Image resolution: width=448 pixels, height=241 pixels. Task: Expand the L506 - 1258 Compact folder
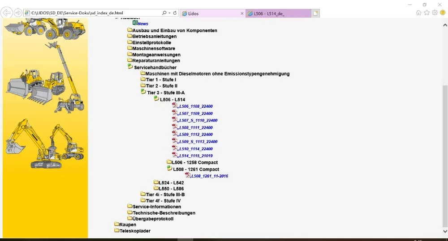[x=169, y=162]
